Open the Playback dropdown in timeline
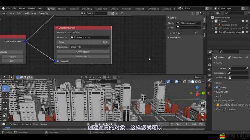This screenshot has width=250, height=140. click(x=15, y=124)
